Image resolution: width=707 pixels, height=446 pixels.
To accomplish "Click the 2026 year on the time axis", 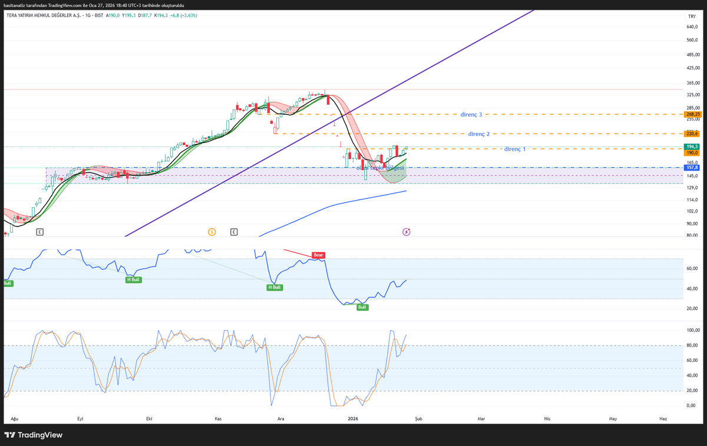I will pyautogui.click(x=353, y=419).
